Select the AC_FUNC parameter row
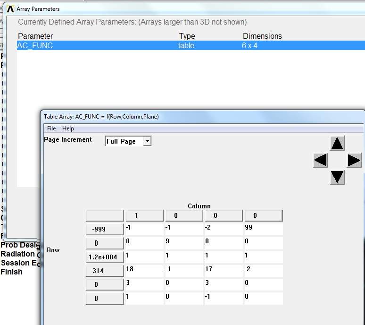 [x=191, y=45]
